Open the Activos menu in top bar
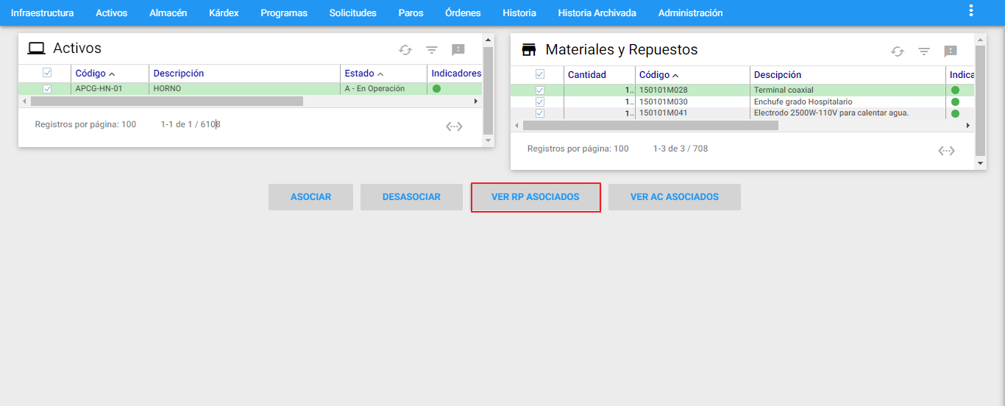This screenshot has height=406, width=1005. click(111, 13)
